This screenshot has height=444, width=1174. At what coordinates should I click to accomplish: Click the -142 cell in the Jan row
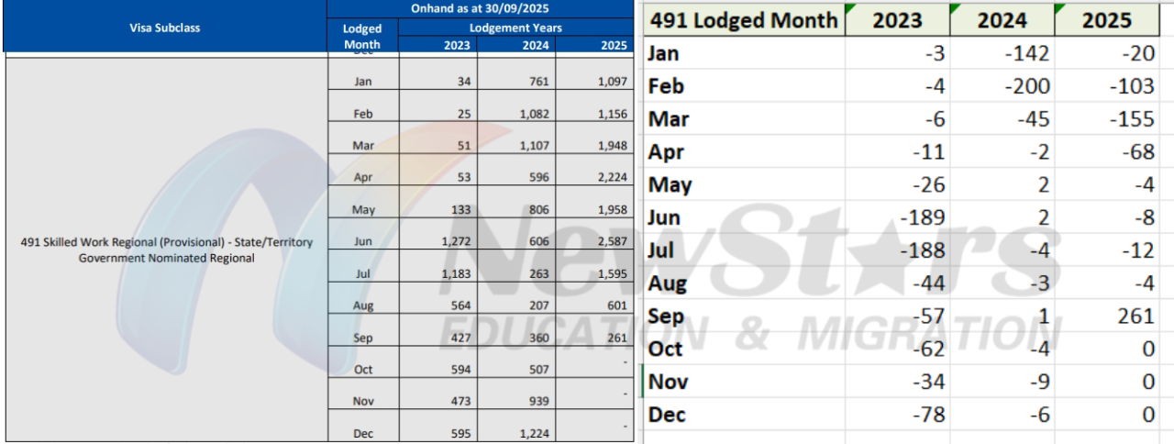point(1006,53)
